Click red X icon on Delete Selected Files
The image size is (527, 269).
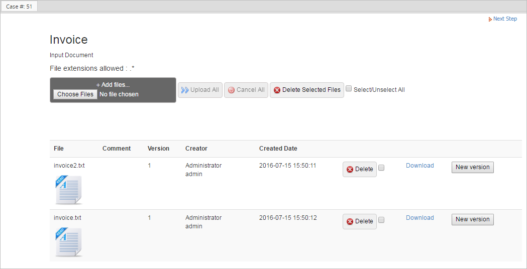tap(277, 90)
